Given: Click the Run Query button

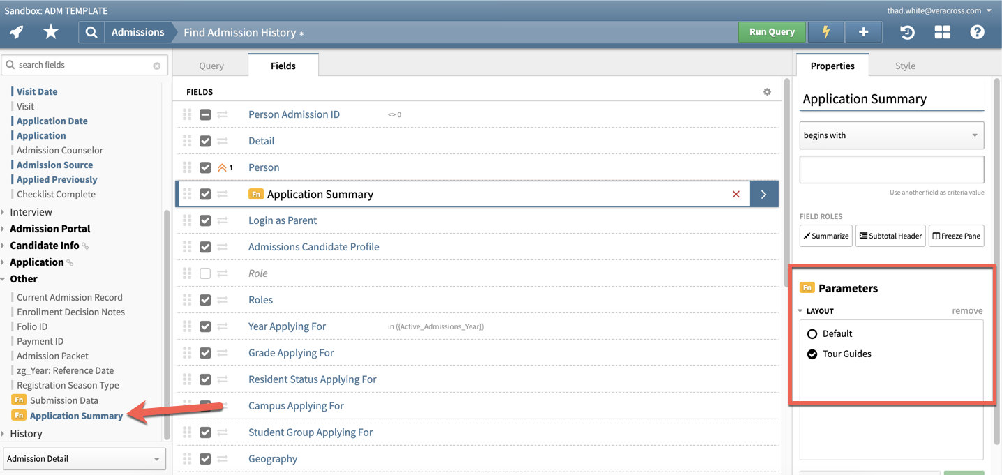Looking at the screenshot, I should [x=771, y=31].
